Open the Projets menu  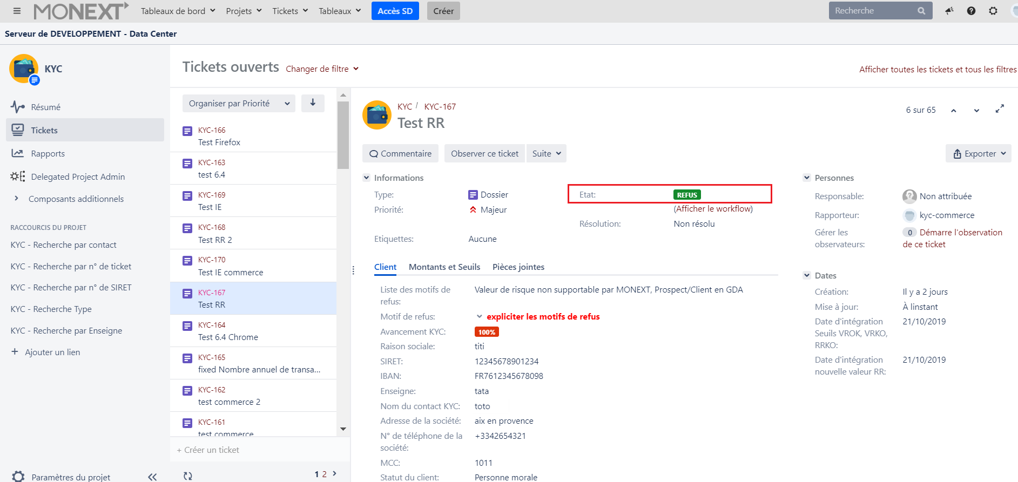(x=244, y=11)
